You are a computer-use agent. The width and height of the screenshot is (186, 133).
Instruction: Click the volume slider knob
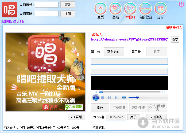coord(137,97)
